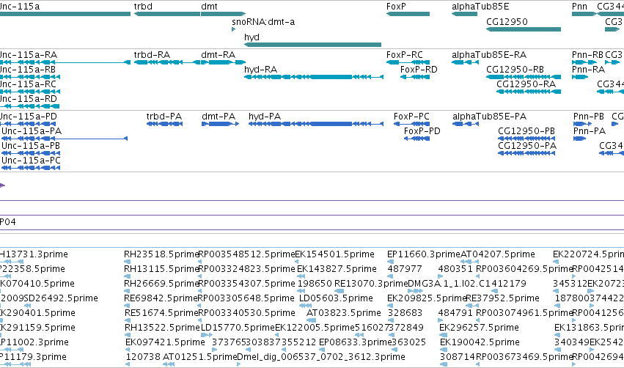Click the Unc-115a-PD protein label
This screenshot has width=624, height=368.
pos(29,117)
